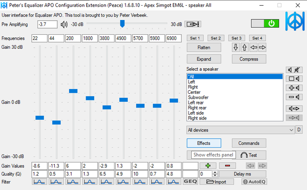Click the grey right arrow beside minus button

pyautogui.click(x=262, y=166)
